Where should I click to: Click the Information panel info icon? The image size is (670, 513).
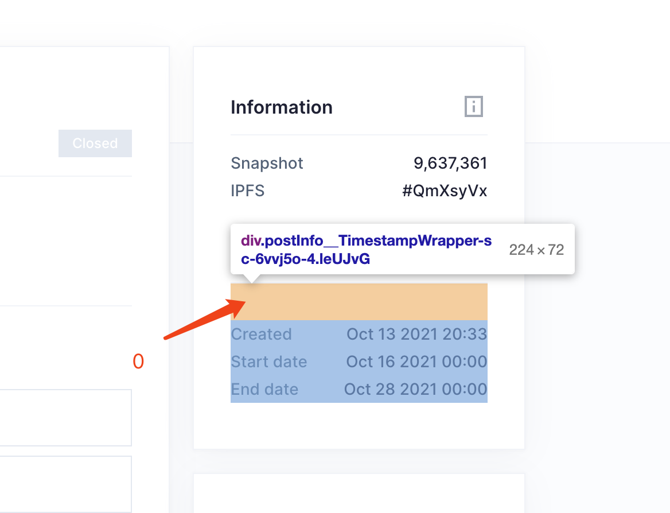473,106
